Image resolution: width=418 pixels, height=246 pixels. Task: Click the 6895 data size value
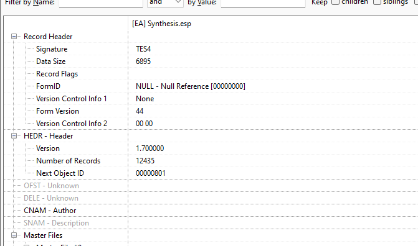click(143, 61)
